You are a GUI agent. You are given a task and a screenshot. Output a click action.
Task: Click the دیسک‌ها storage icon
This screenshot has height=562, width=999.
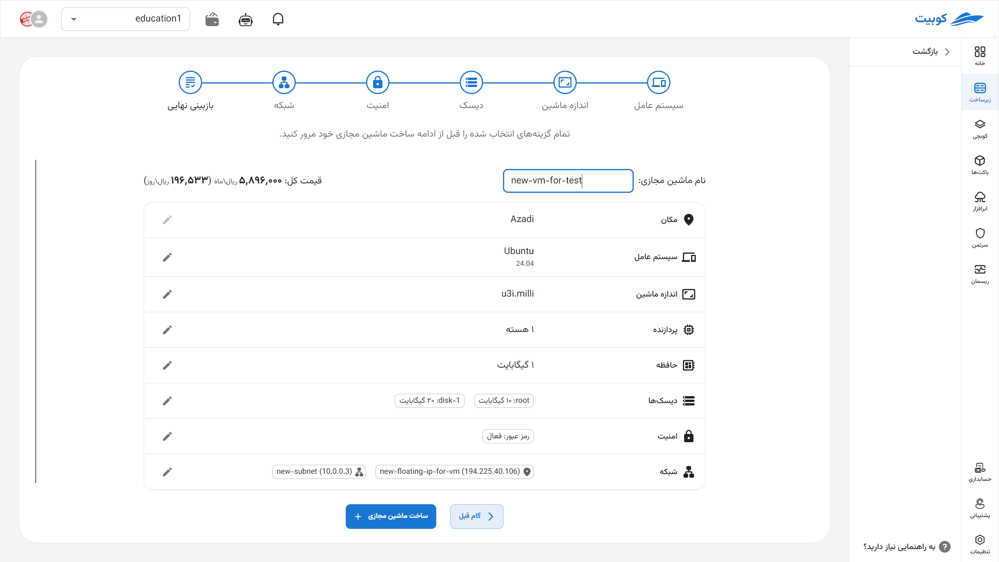pyautogui.click(x=689, y=401)
